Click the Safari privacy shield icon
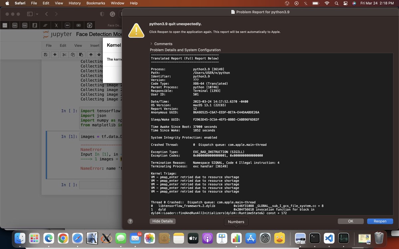Screen dimensions: 399x249 coord(102,14)
